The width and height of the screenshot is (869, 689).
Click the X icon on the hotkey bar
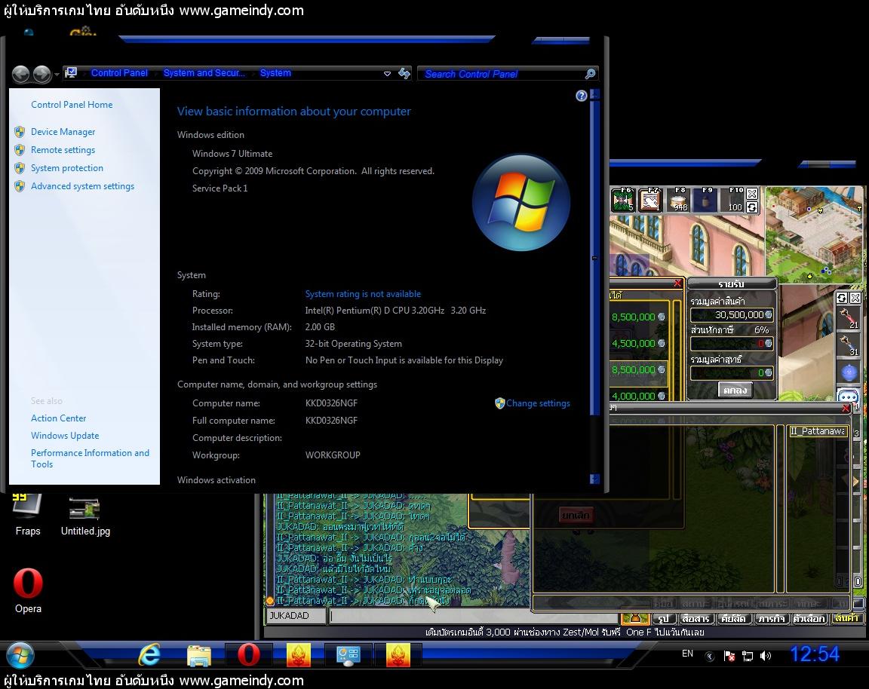pyautogui.click(x=752, y=193)
